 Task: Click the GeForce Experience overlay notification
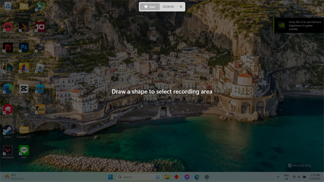pos(299,25)
